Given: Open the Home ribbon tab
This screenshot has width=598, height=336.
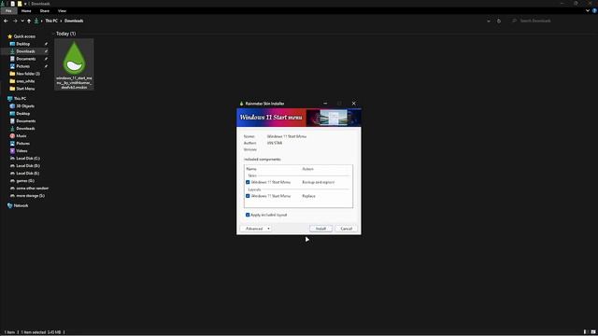Looking at the screenshot, I should pos(26,10).
